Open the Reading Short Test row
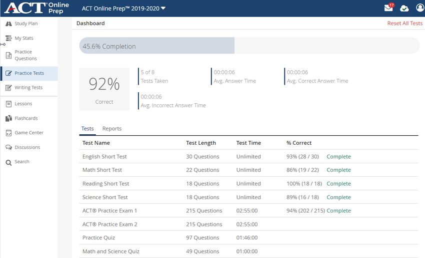 click(248, 184)
